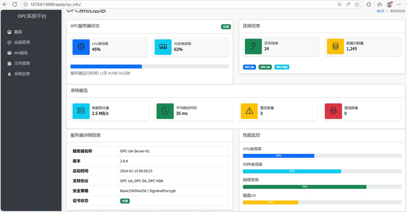Click the yellow data points database icon
This screenshot has width=407, height=212.
[335, 47]
